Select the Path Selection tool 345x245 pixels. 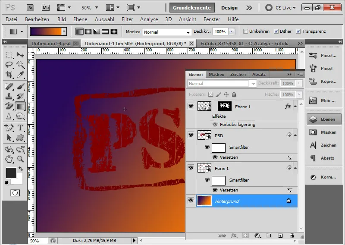tap(9, 138)
